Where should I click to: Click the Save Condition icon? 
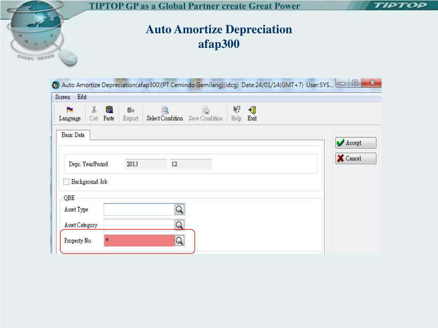point(206,110)
